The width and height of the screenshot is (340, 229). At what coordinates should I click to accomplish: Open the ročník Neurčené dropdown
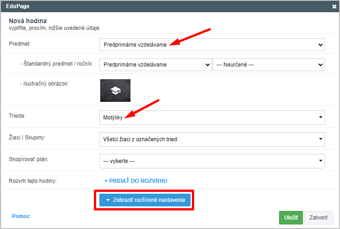coord(269,65)
